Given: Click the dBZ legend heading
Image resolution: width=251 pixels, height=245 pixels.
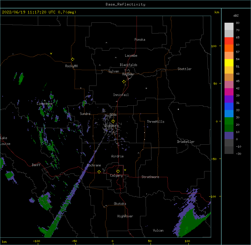Looking at the screenshot, I should pyautogui.click(x=236, y=15).
